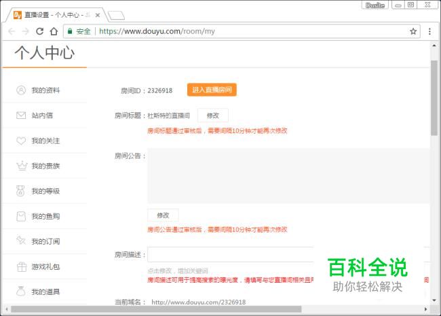Screen dimensions: 441x316
Task: Click the browser back arrow
Action: (x=12, y=31)
